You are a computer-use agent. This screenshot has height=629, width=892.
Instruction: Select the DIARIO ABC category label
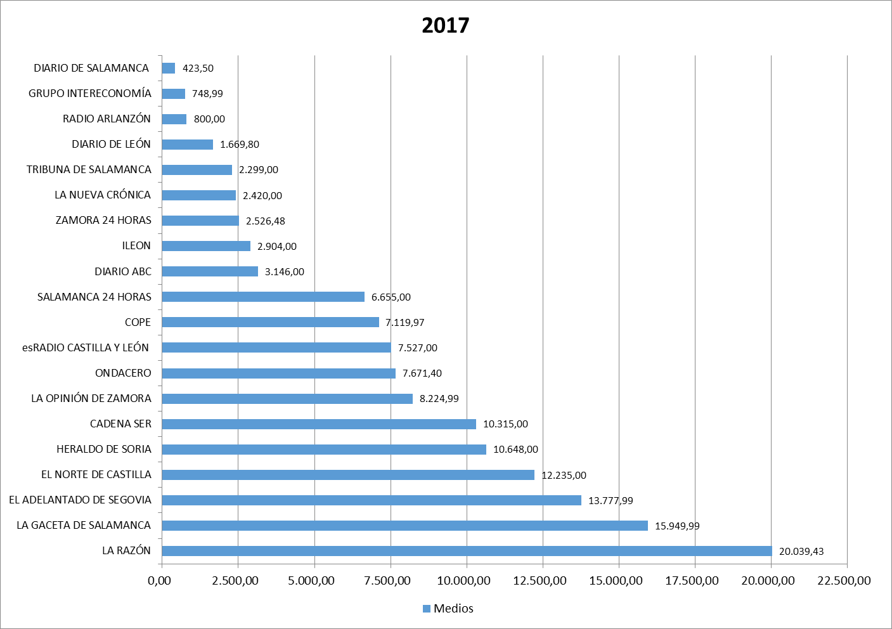coord(123,271)
